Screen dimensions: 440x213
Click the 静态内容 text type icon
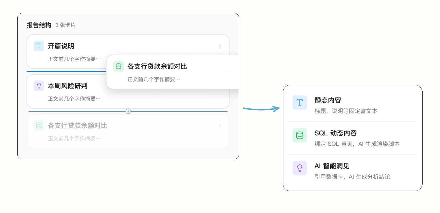click(x=300, y=103)
